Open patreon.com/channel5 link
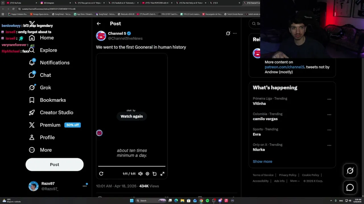 285,67
